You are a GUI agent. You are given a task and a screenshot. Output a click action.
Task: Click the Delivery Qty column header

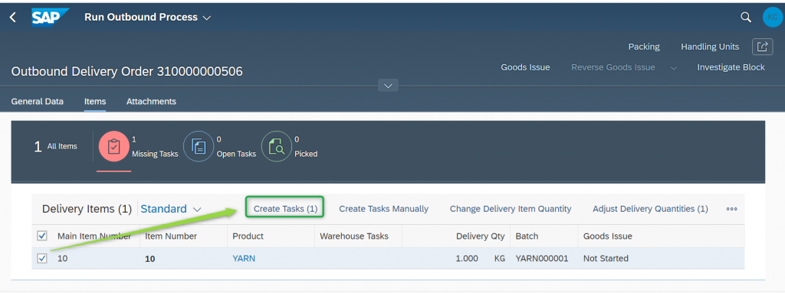[x=480, y=236]
